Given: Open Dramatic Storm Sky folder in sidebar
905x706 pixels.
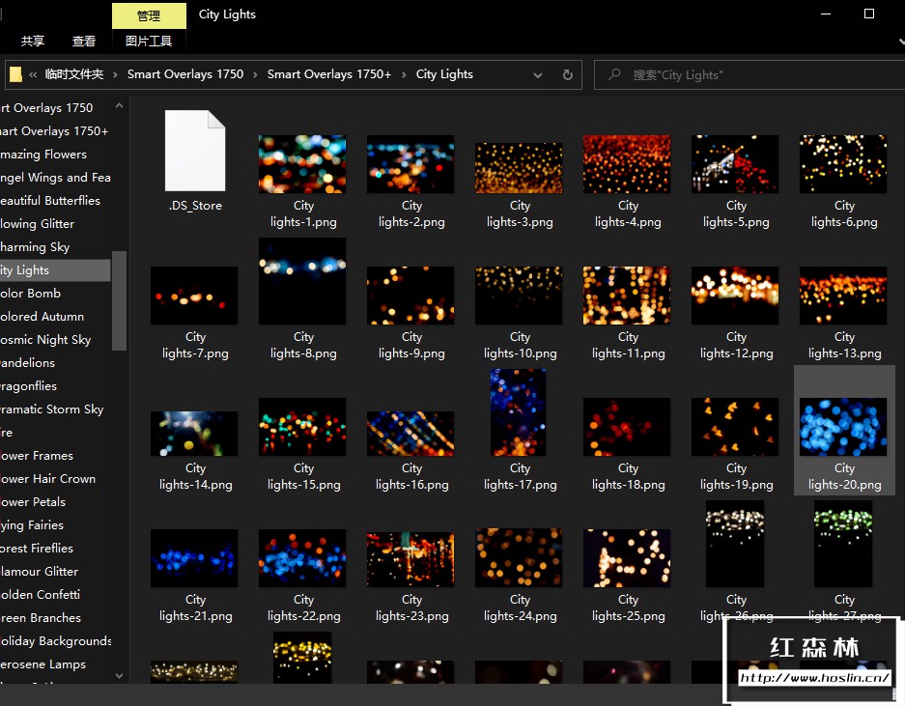Looking at the screenshot, I should (x=51, y=409).
